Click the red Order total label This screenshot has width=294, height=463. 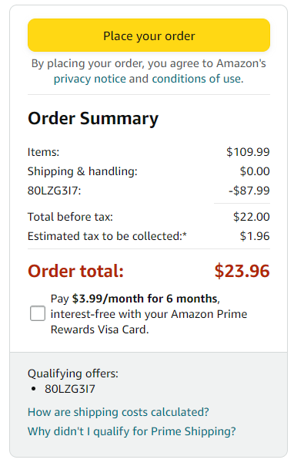[75, 271]
